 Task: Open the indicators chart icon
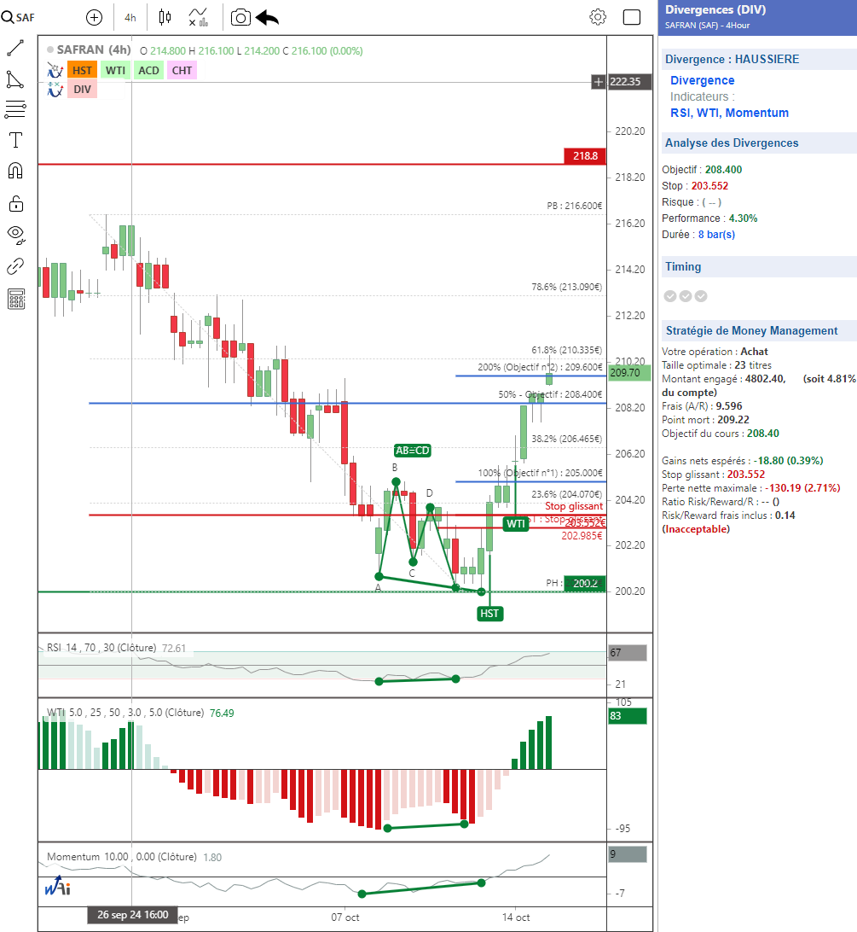tap(199, 17)
